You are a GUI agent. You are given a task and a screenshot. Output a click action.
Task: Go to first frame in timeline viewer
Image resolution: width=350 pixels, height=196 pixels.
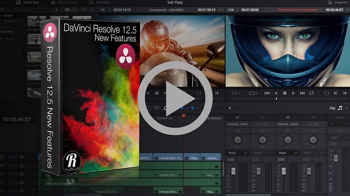267,93
